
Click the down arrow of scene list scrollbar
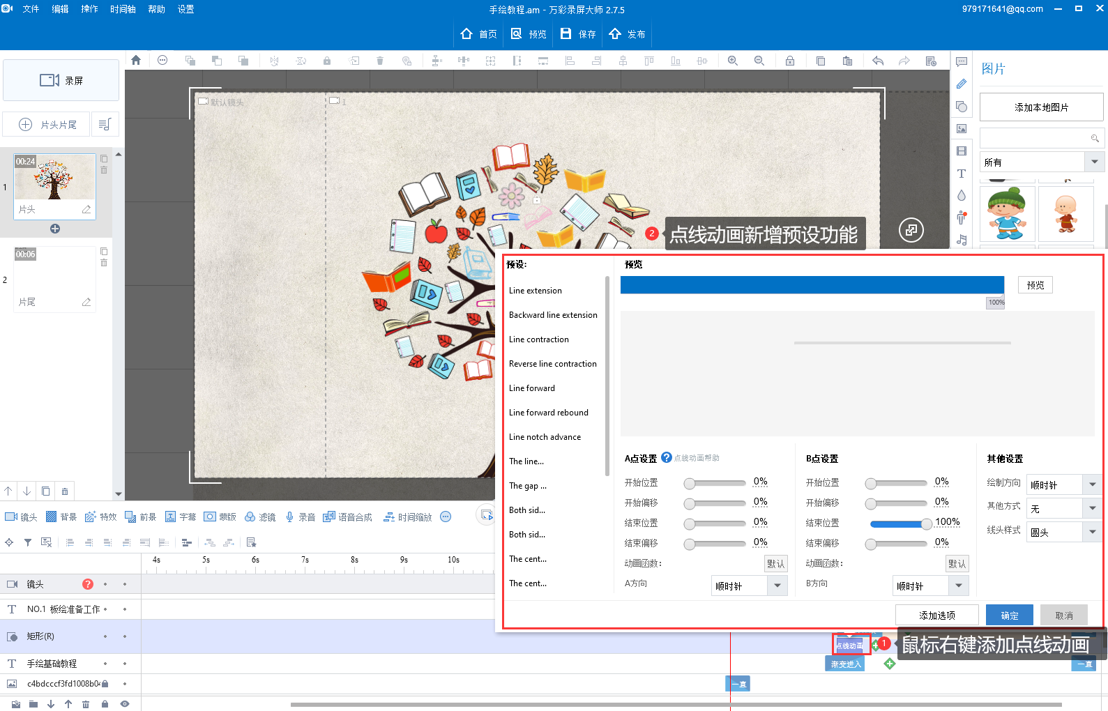[x=119, y=494]
